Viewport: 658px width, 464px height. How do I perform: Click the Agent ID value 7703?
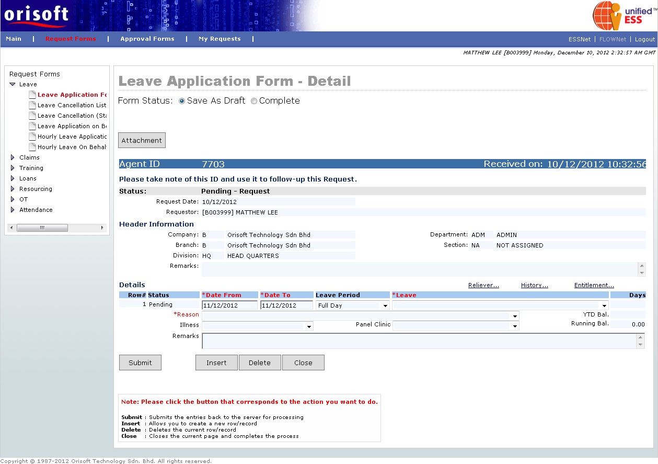pos(213,164)
